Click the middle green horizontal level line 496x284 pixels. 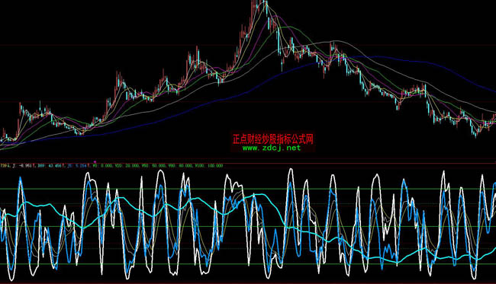click(x=248, y=226)
